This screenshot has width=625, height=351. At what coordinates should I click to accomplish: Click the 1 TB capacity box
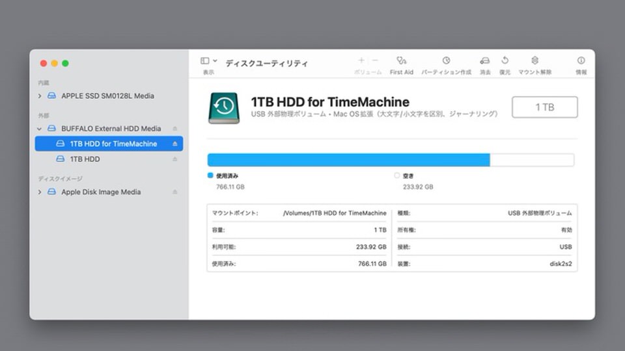[544, 107]
